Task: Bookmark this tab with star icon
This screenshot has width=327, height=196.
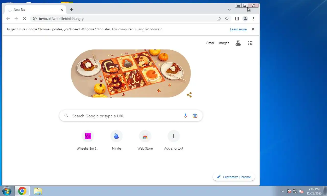Action: (x=227, y=19)
